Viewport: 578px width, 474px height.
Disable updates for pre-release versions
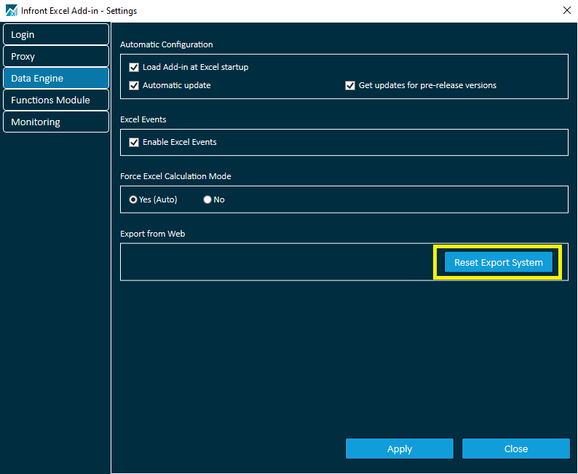click(x=350, y=85)
